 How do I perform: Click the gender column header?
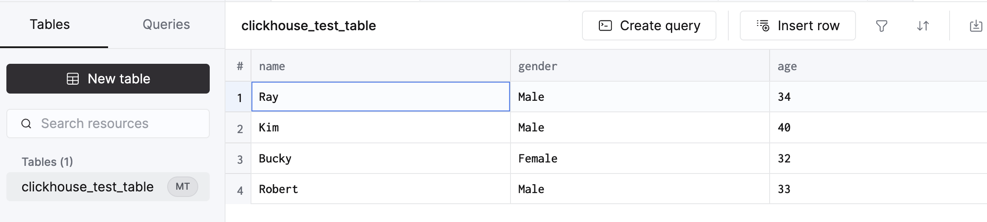coord(538,66)
